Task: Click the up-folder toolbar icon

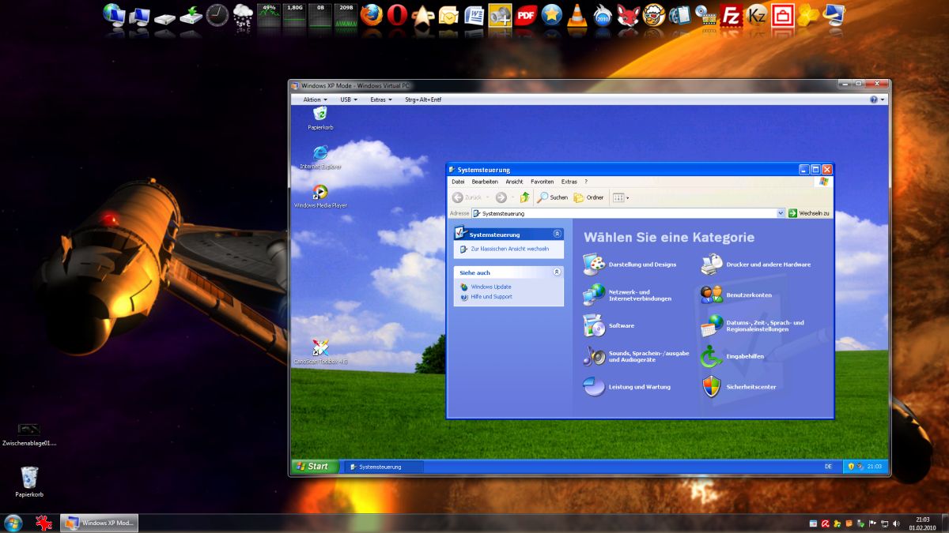Action: point(524,197)
